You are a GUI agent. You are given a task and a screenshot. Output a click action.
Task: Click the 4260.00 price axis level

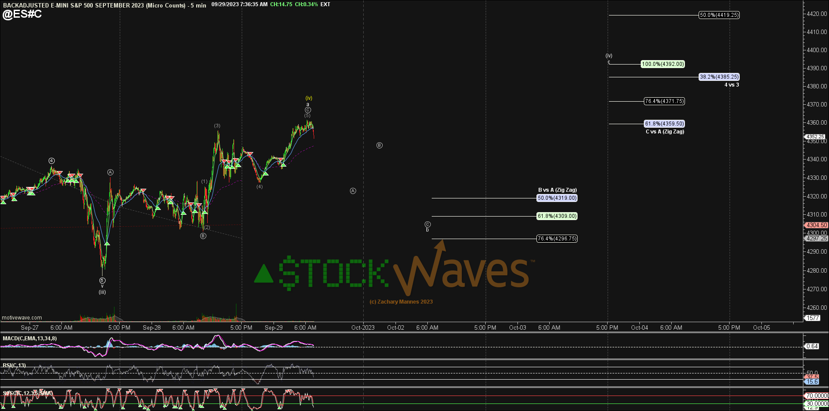tap(817, 308)
